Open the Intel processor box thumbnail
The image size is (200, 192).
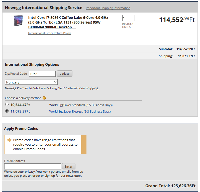point(18,21)
